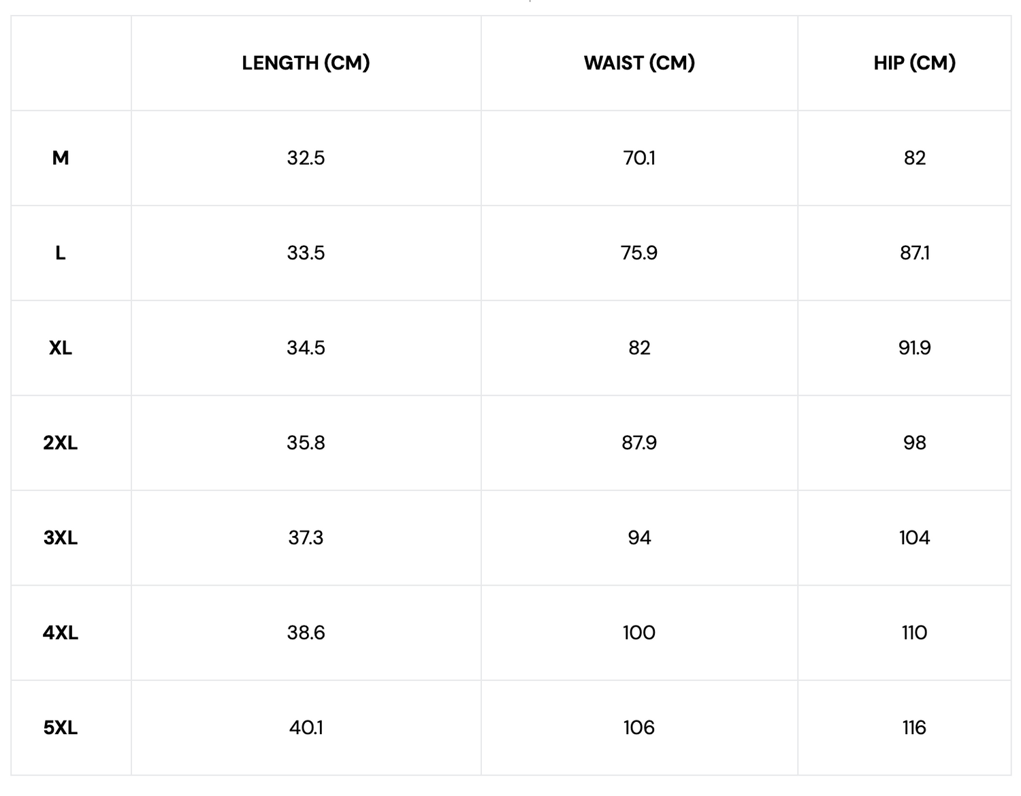Click the 70.1 waist value
The image size is (1021, 796).
[x=639, y=158]
